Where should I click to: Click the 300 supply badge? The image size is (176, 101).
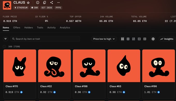click(34, 7)
